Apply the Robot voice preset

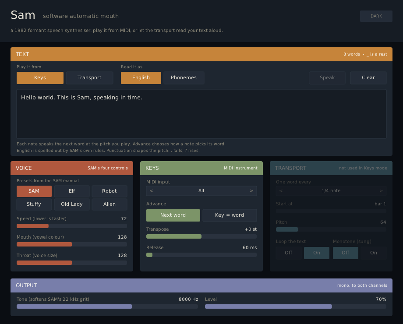[110, 191]
